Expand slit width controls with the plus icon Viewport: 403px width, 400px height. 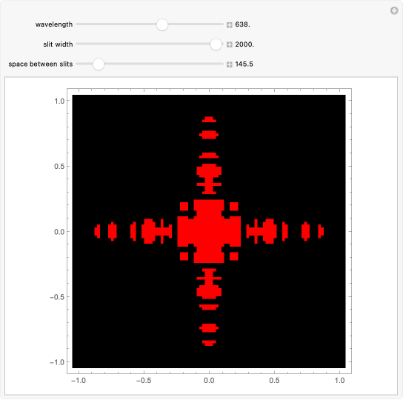229,44
